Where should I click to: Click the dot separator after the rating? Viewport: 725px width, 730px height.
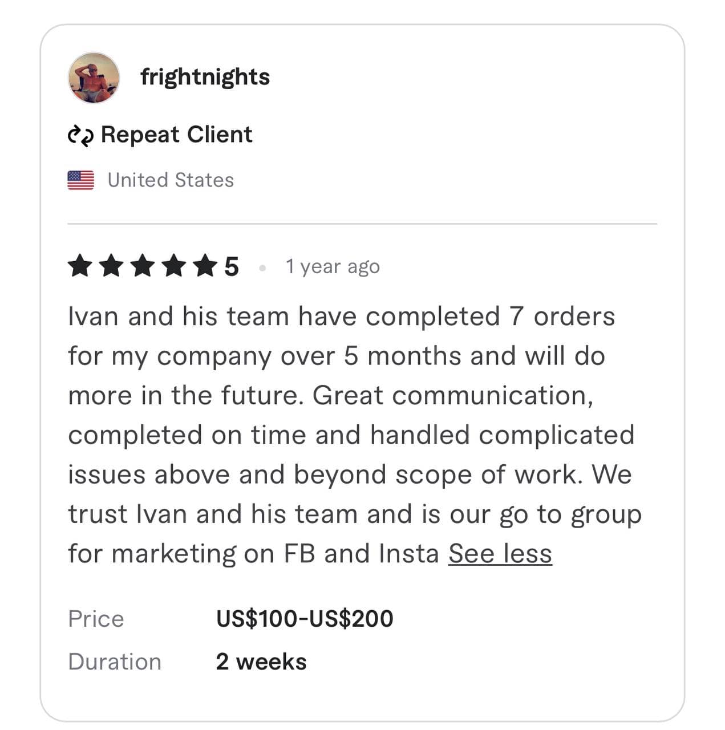pos(262,267)
